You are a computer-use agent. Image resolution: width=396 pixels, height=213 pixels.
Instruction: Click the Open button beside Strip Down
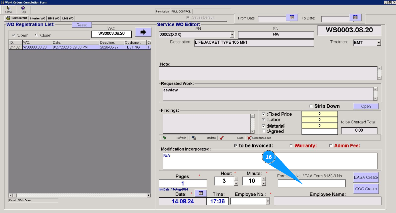click(366, 106)
